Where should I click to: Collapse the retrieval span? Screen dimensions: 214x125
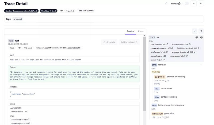(x=201, y=65)
